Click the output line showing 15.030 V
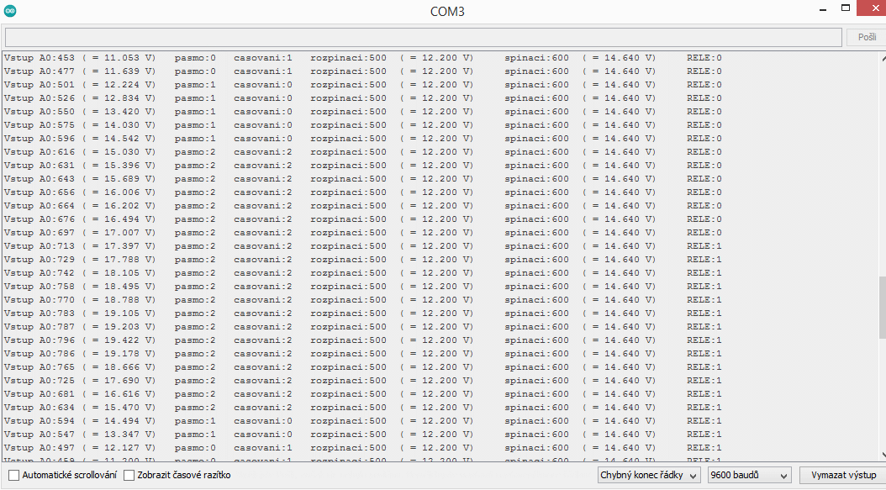The width and height of the screenshot is (886, 490). tap(80, 152)
